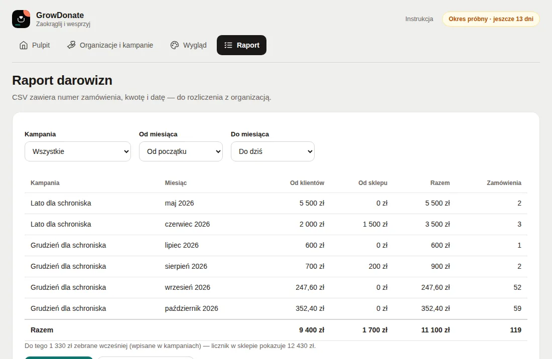Click the palette icon beside Wygląd

point(175,45)
